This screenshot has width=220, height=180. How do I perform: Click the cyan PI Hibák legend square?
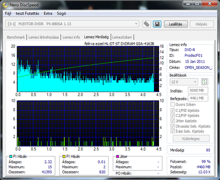click(x=11, y=156)
